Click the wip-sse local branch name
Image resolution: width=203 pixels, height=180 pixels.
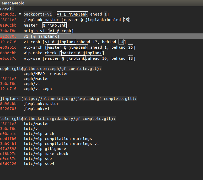(x=32, y=58)
